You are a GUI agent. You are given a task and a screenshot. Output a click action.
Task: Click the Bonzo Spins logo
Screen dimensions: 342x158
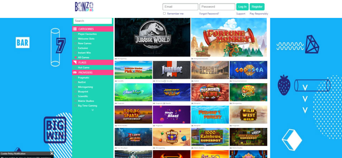point(84,7)
